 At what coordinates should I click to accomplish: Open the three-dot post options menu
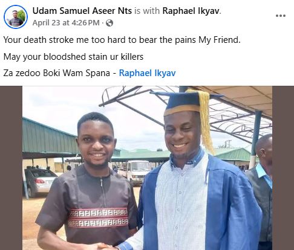(281, 16)
